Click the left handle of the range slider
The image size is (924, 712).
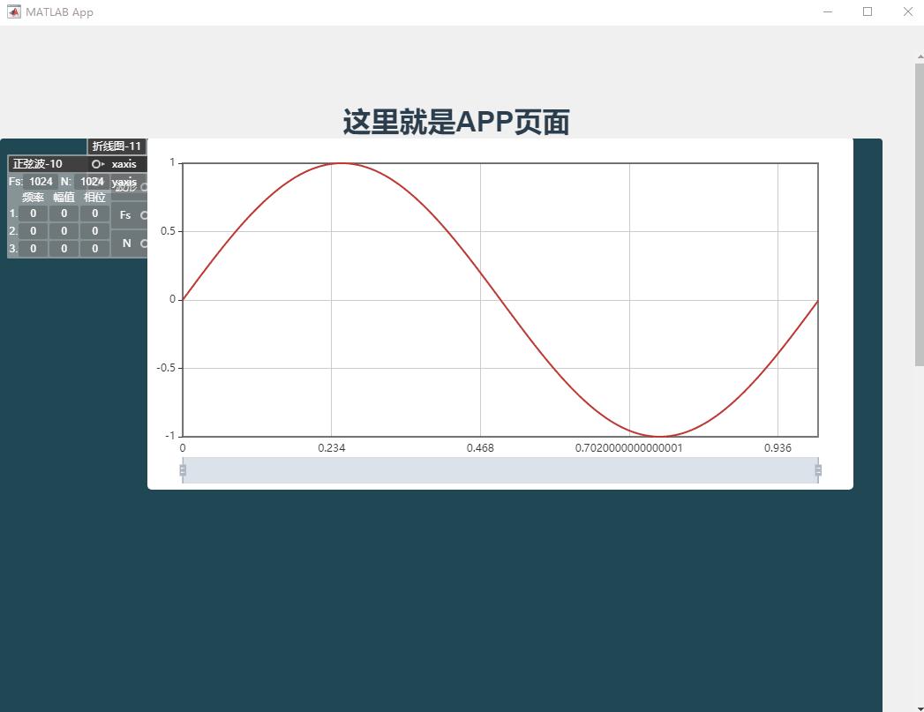pos(183,470)
